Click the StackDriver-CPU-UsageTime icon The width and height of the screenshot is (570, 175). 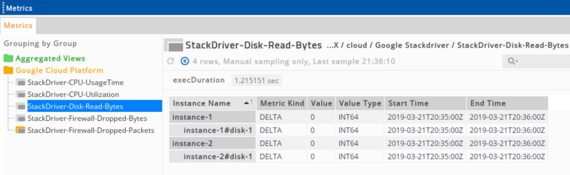click(20, 83)
